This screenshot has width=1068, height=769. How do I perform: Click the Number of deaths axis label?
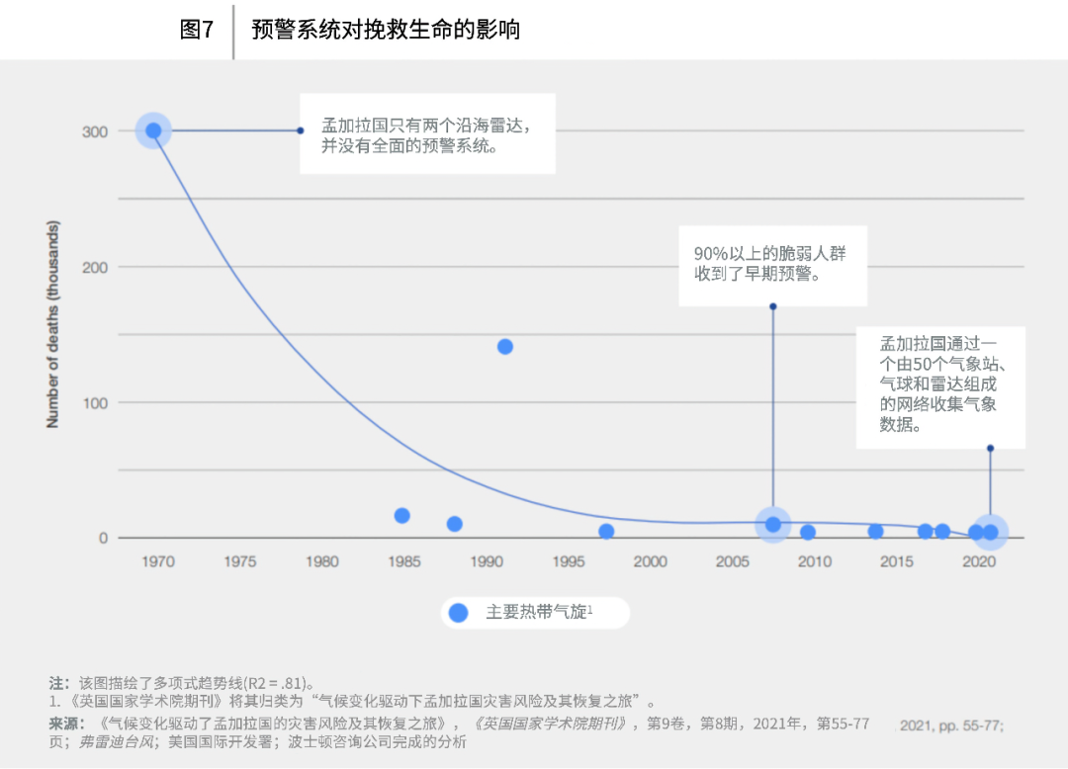(52, 324)
